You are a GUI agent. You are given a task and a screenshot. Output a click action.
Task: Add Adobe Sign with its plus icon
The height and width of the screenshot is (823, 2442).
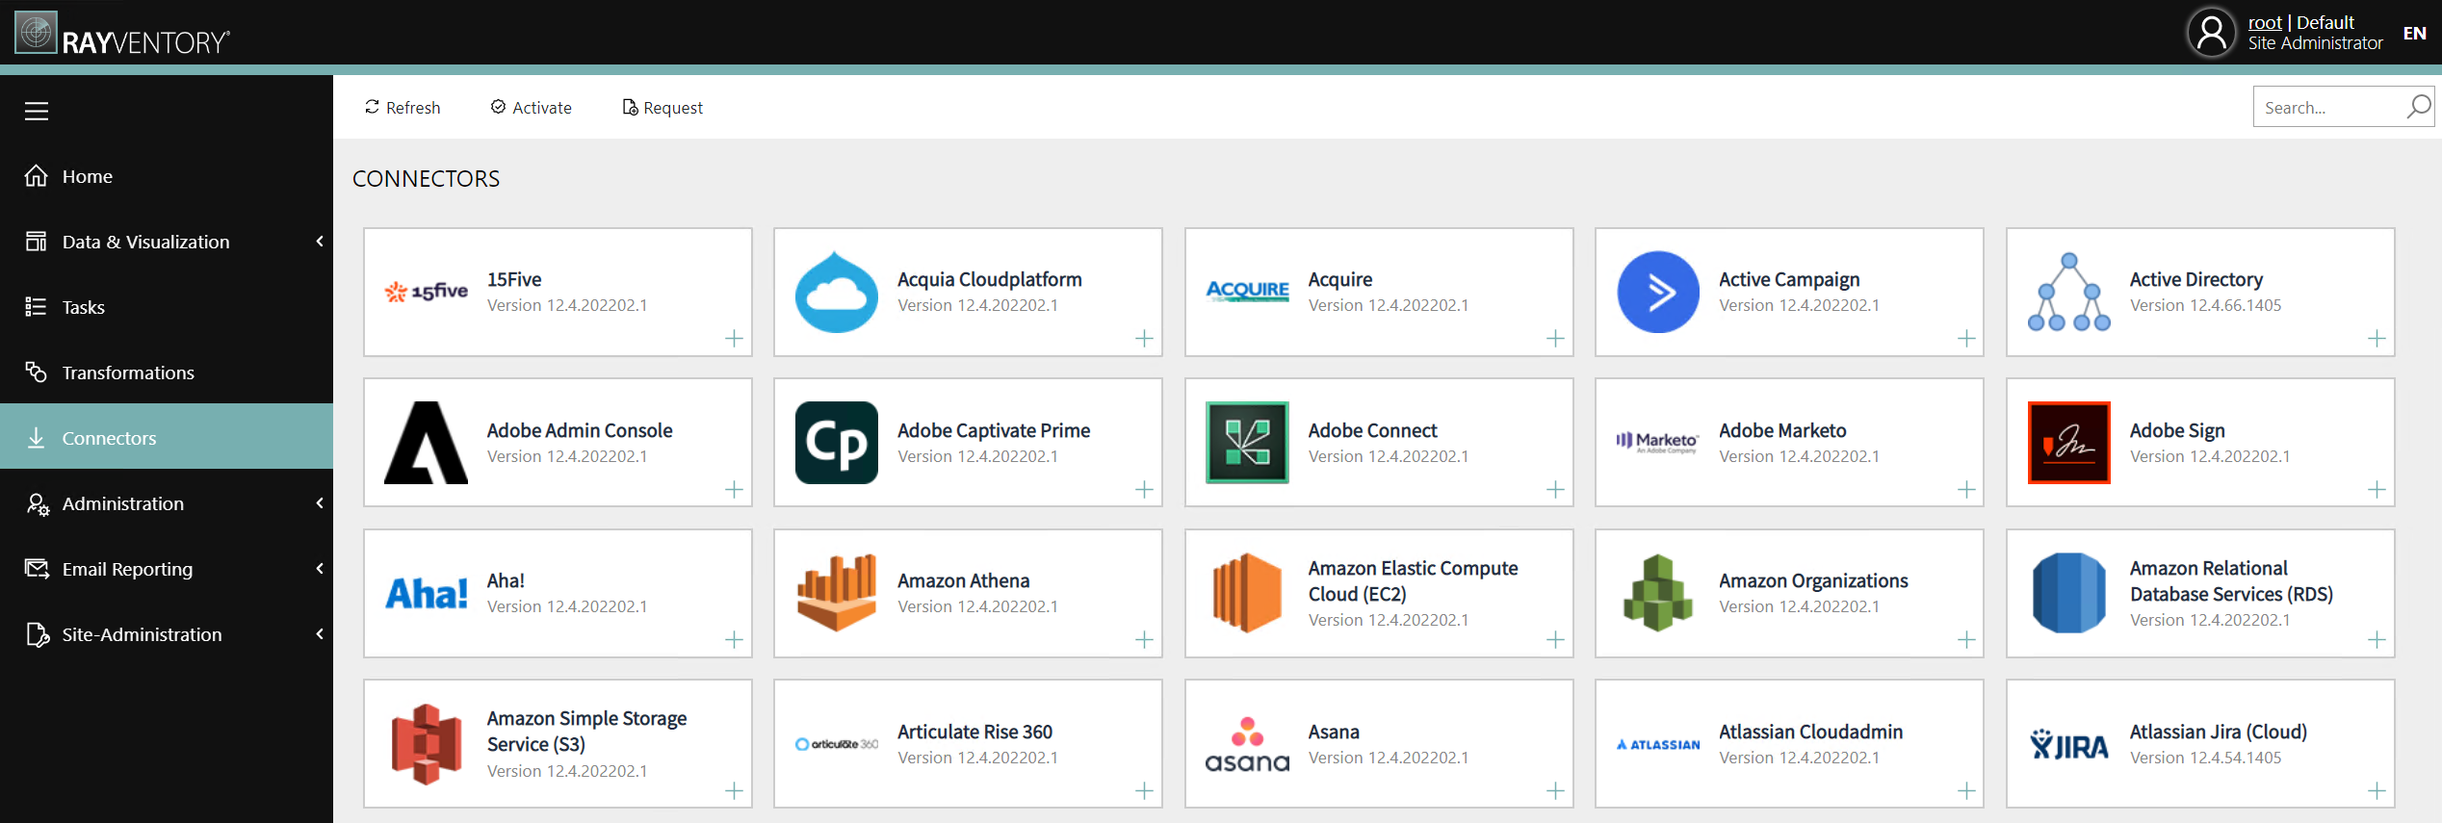click(2377, 490)
